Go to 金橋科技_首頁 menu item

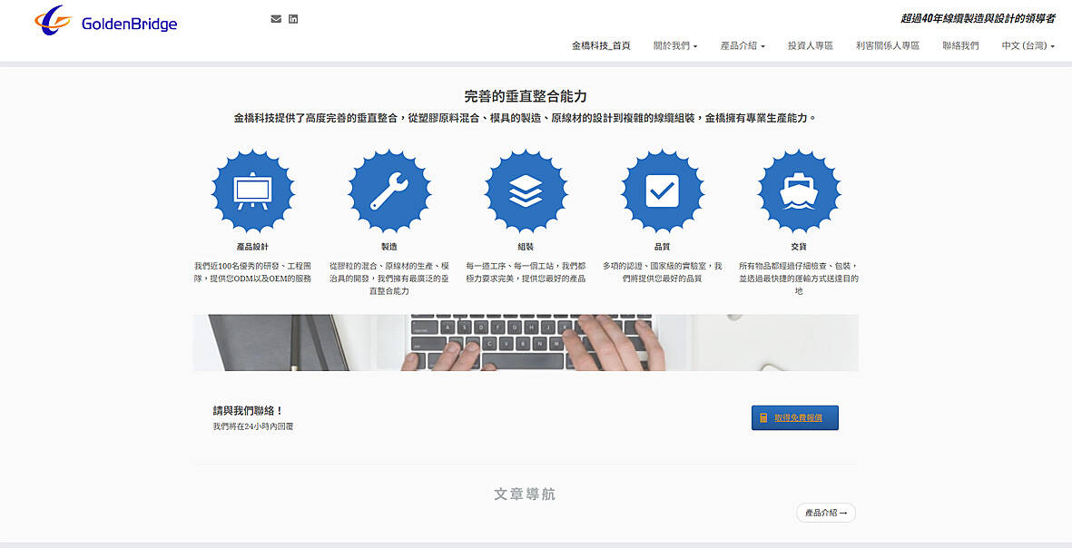601,45
